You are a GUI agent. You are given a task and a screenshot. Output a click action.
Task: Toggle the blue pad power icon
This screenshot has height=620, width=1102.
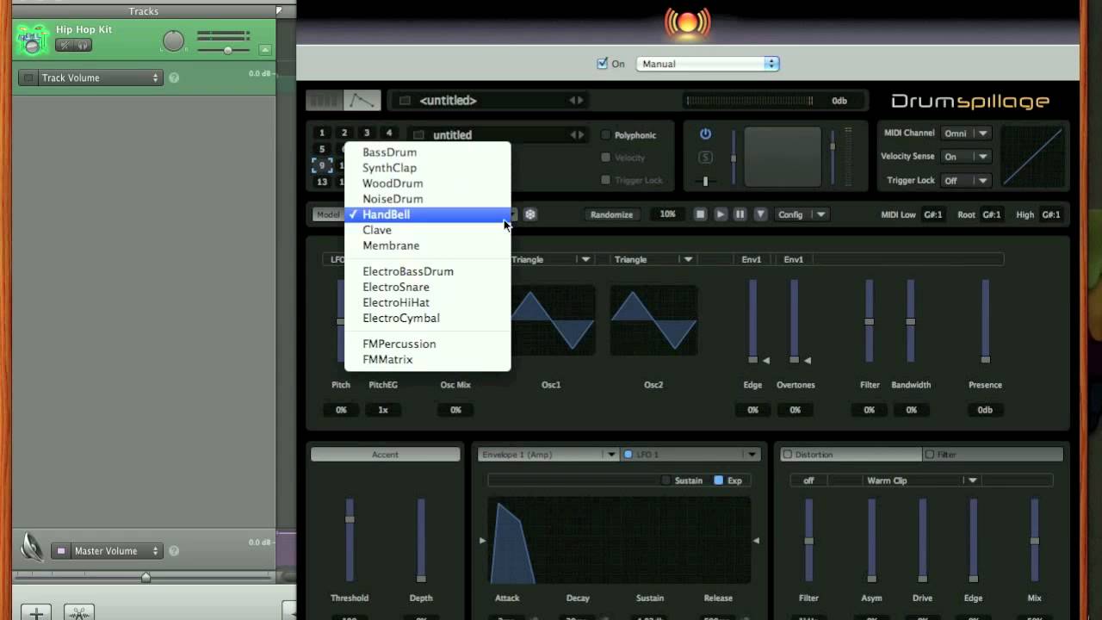point(705,134)
